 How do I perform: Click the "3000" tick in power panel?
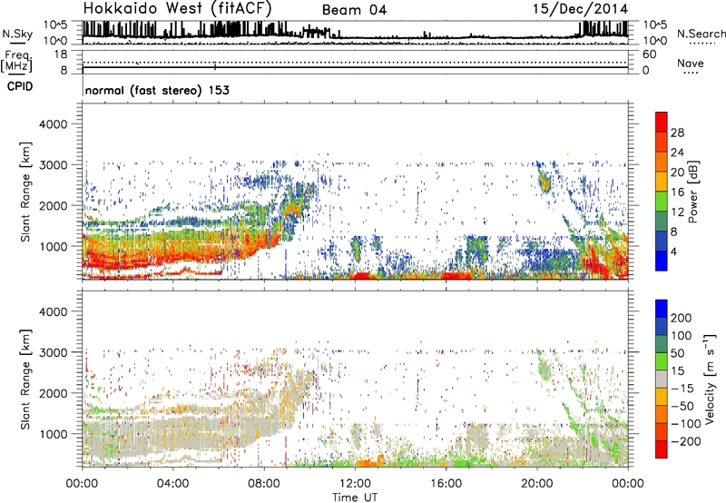(54, 165)
